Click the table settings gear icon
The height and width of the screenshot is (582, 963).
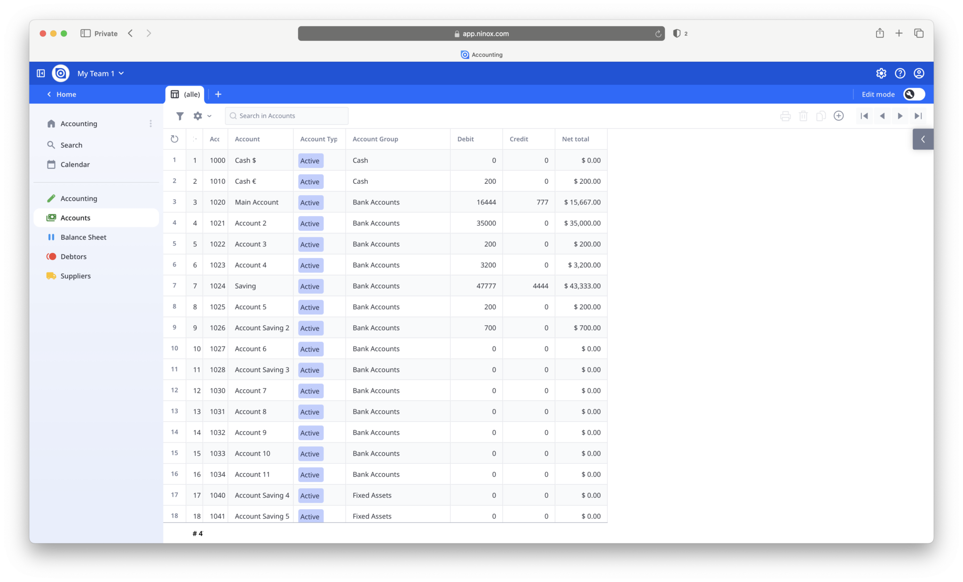197,116
